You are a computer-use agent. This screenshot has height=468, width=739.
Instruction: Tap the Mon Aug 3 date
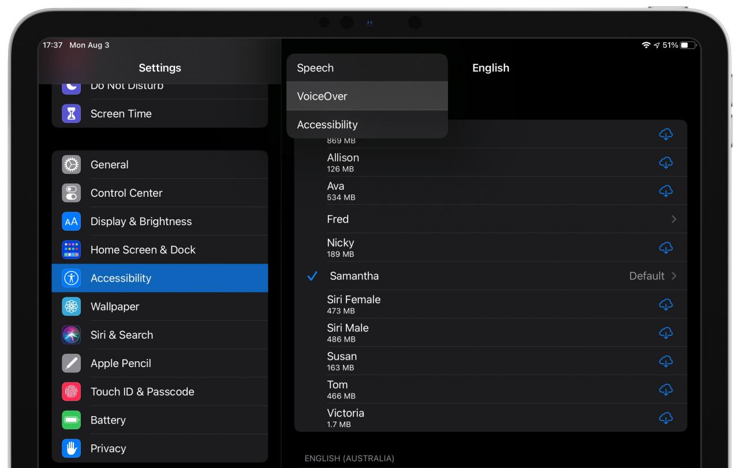pos(89,45)
